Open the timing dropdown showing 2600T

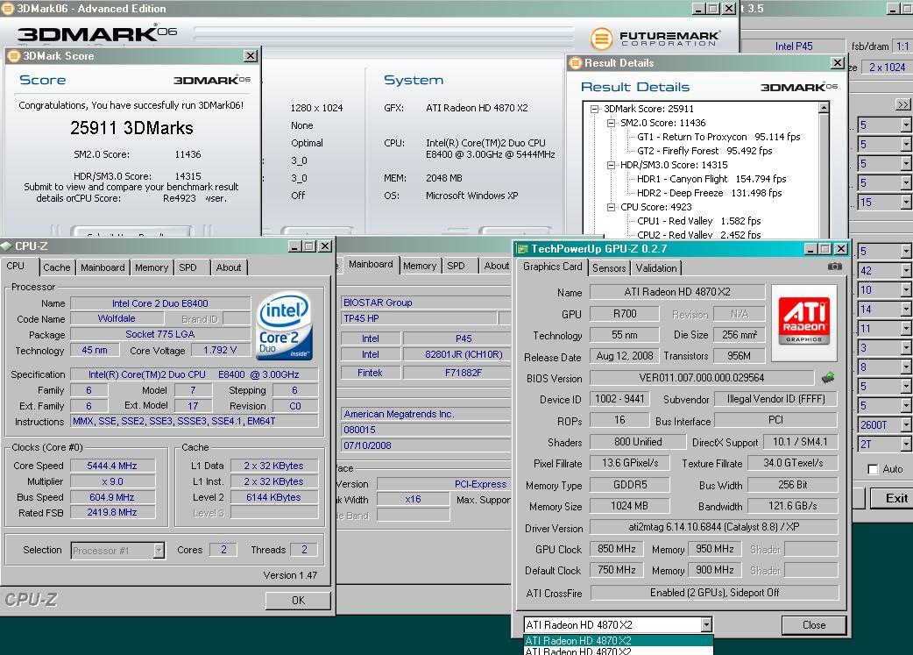coord(905,424)
